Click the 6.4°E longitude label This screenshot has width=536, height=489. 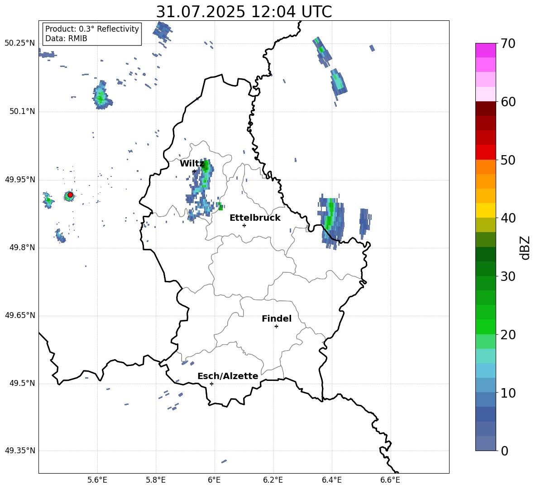point(331,480)
